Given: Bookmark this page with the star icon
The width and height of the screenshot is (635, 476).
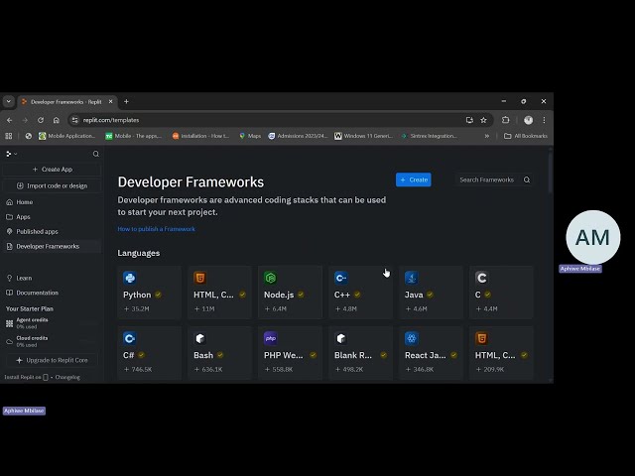Looking at the screenshot, I should [x=483, y=120].
